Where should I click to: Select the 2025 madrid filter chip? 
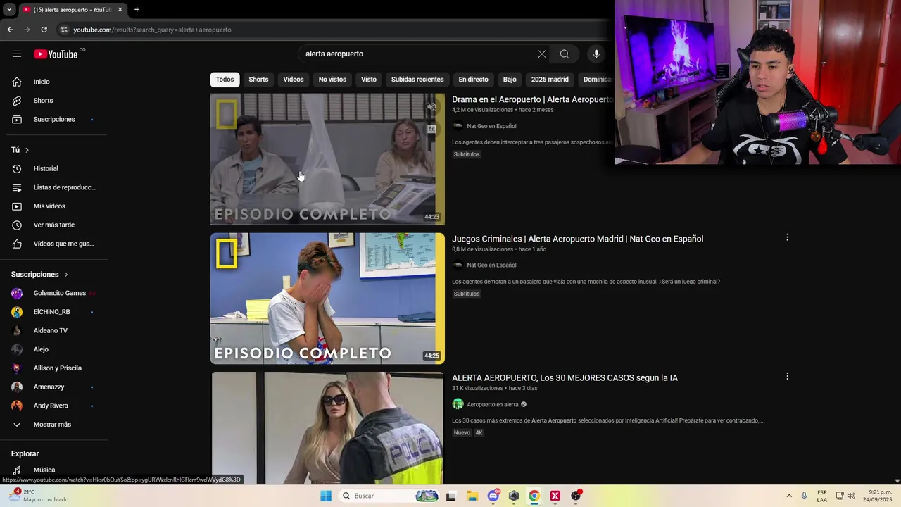point(550,80)
